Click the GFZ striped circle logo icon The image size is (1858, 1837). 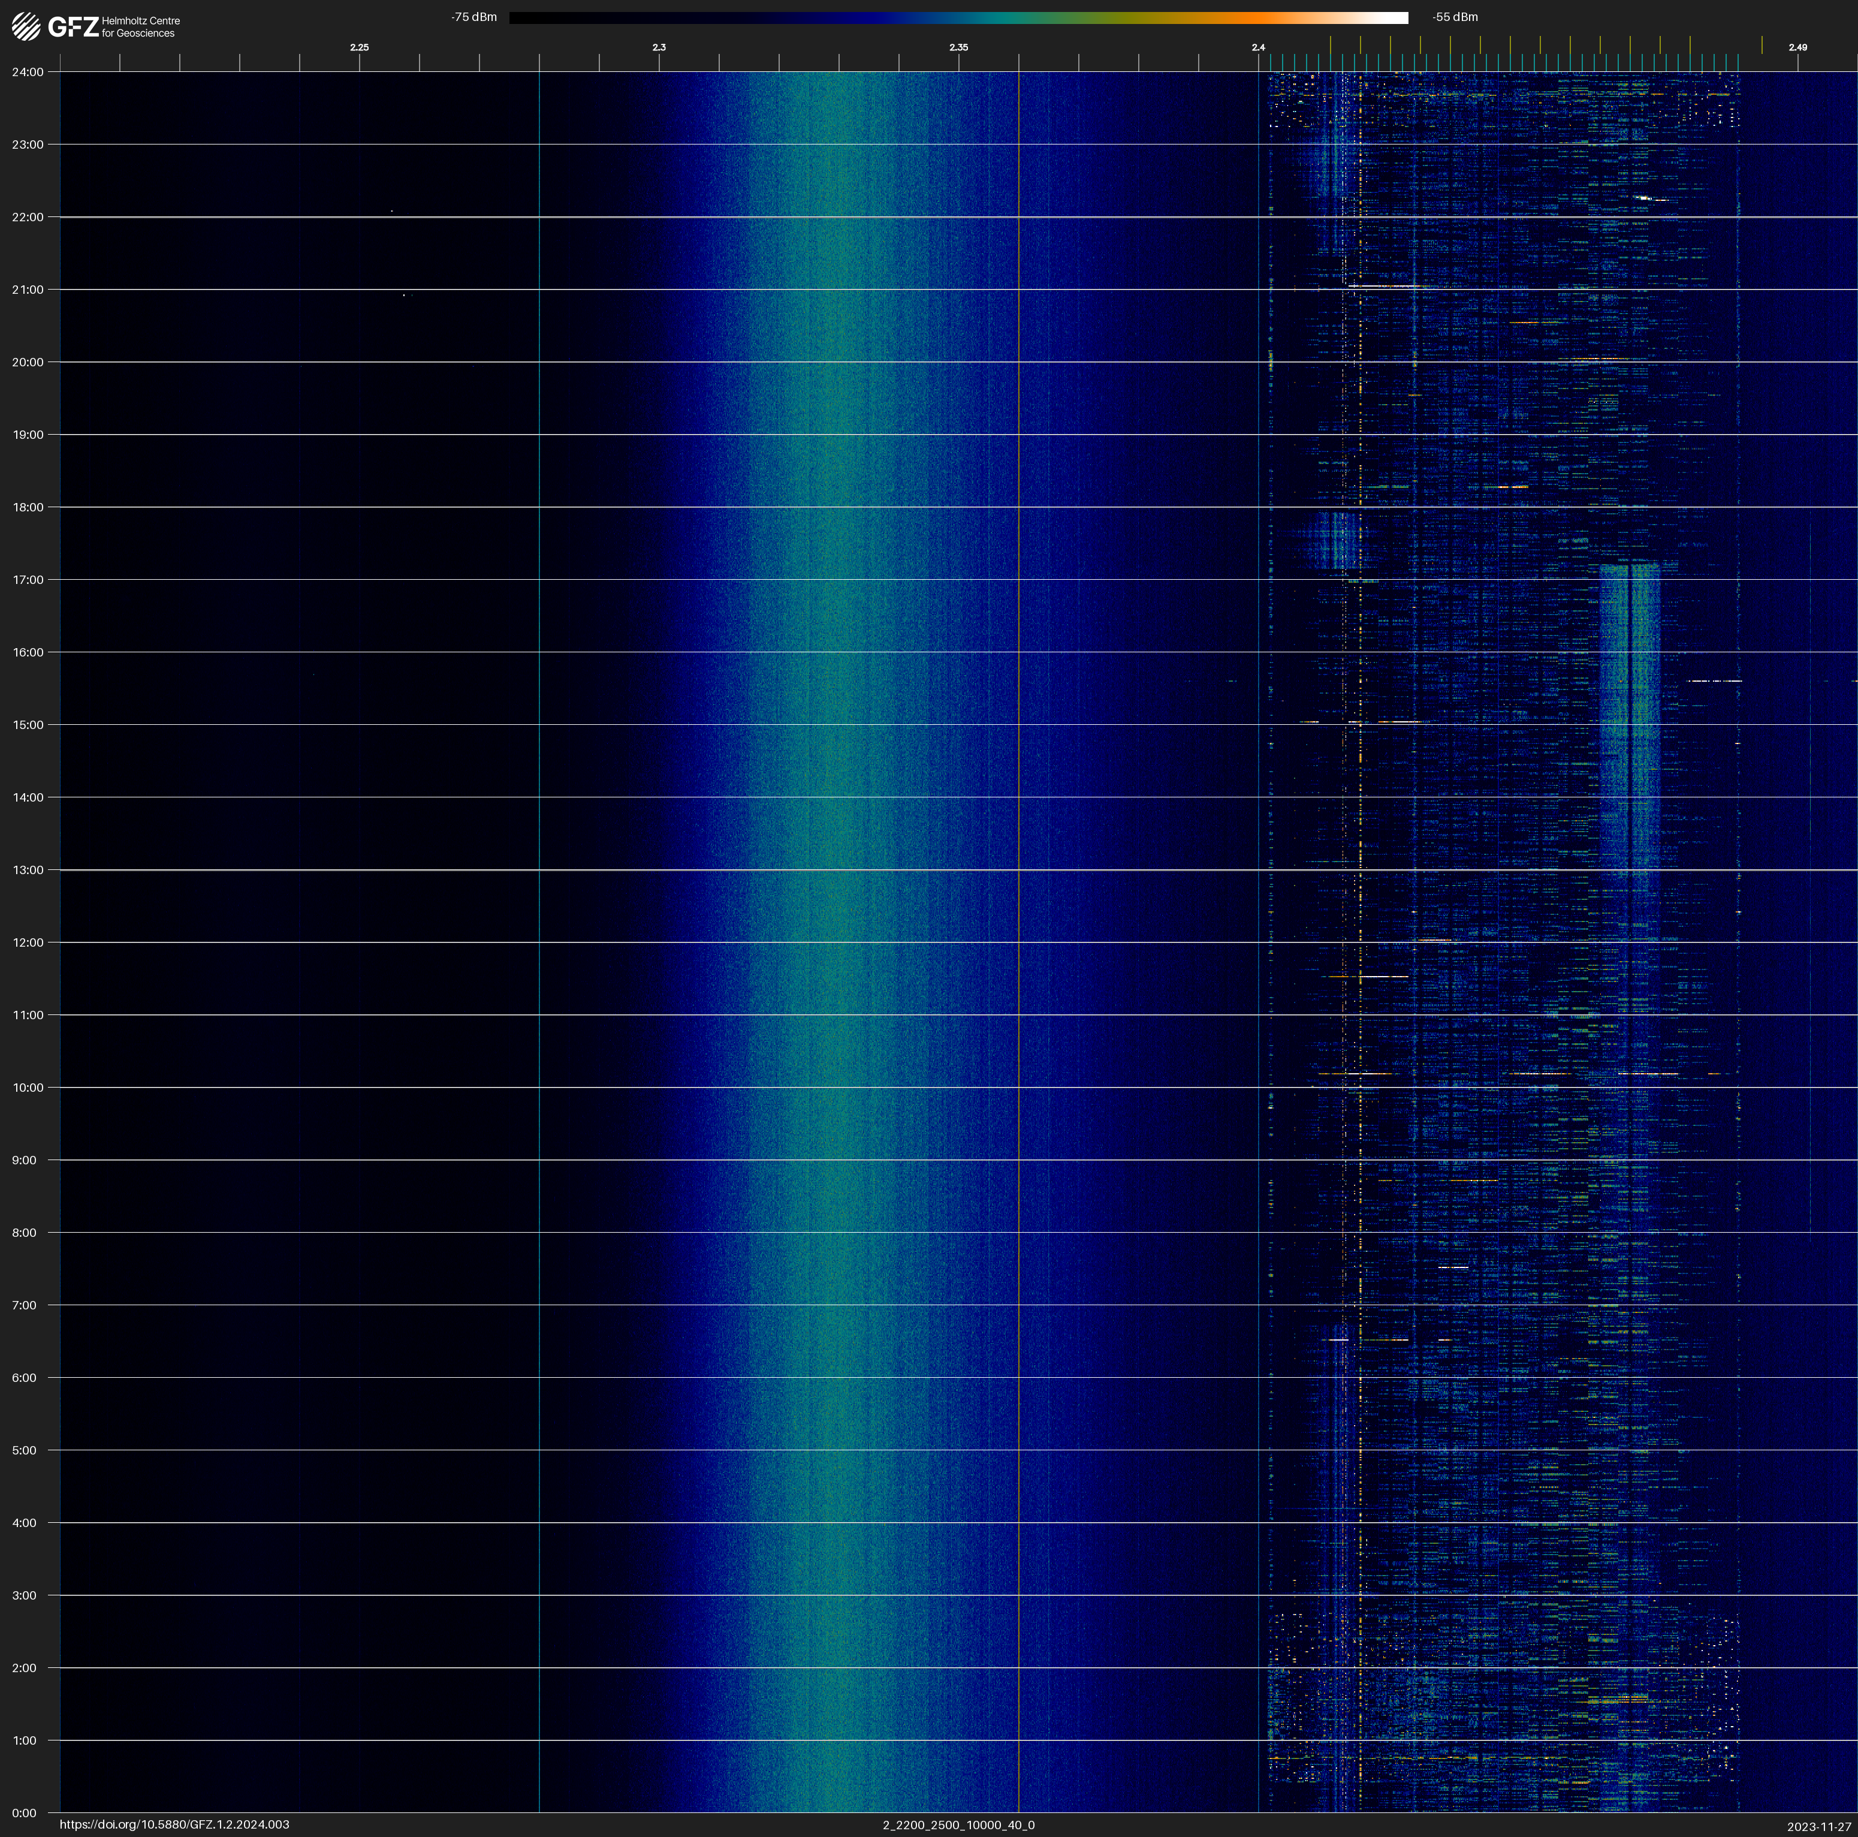(x=26, y=26)
